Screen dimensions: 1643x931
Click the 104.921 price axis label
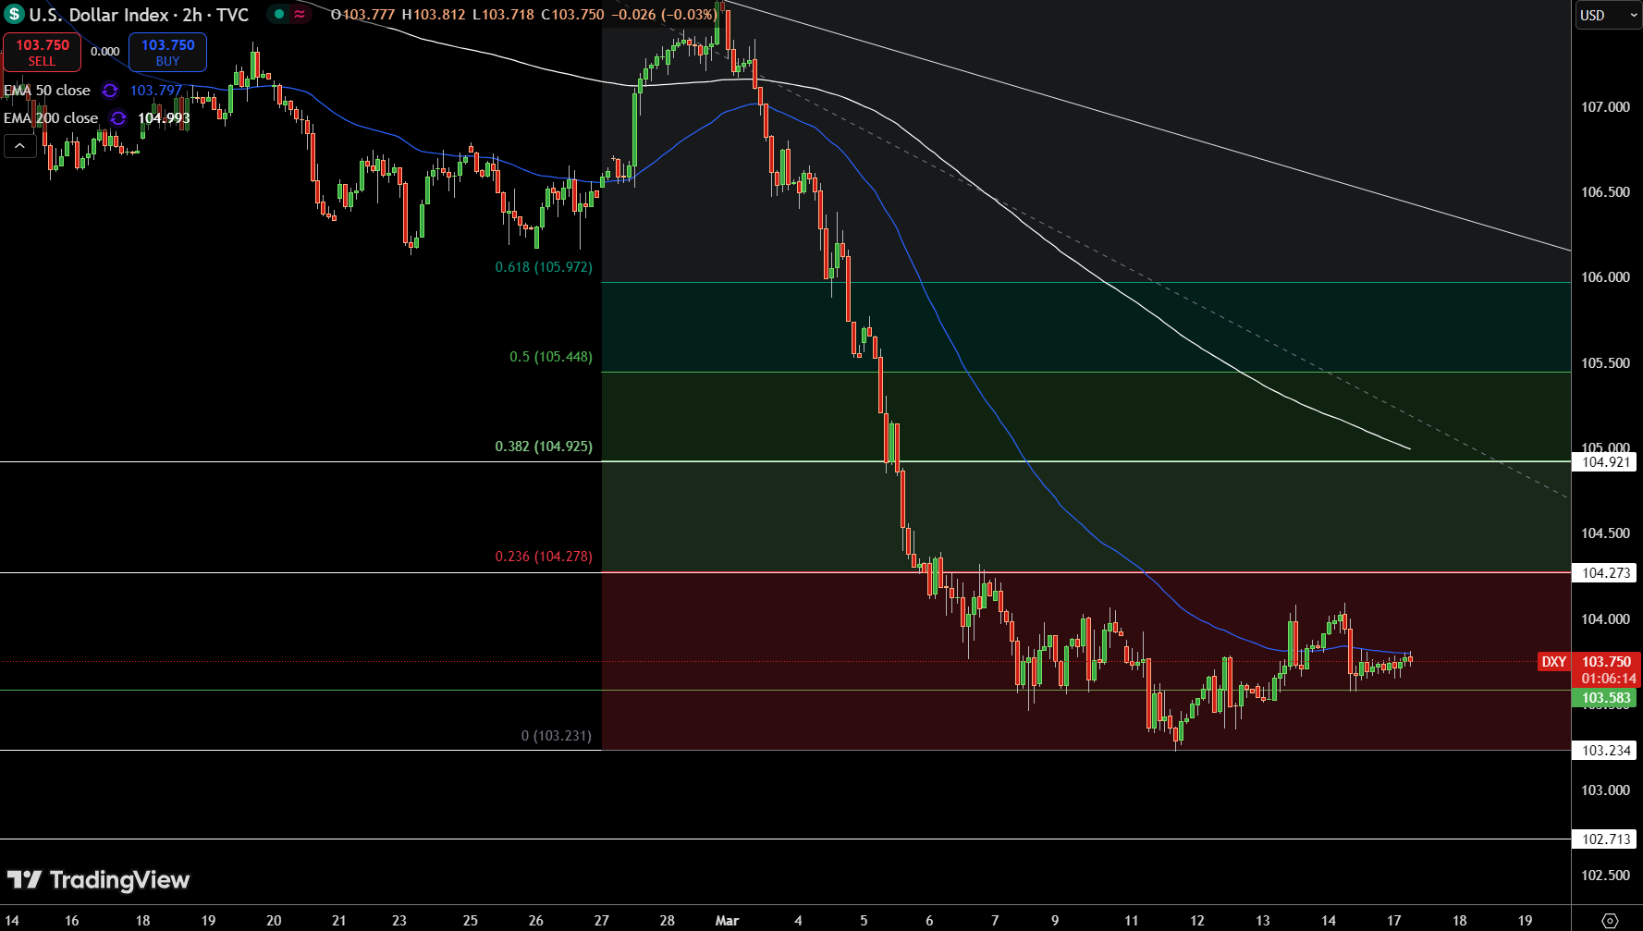(x=1605, y=462)
